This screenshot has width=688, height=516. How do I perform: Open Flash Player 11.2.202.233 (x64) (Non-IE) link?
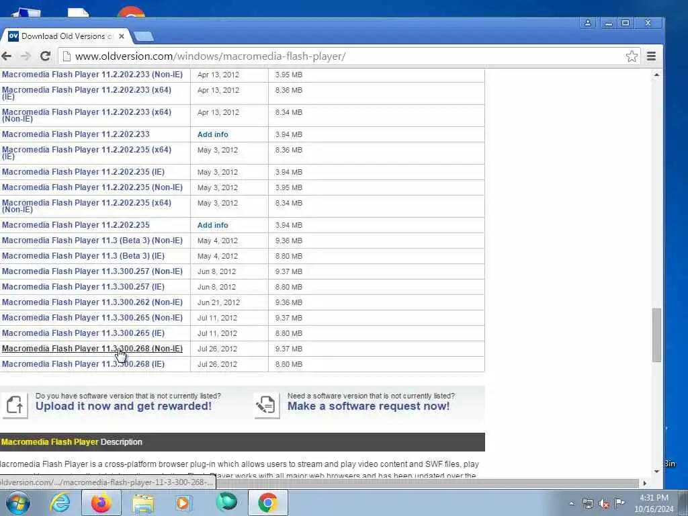pyautogui.click(x=87, y=115)
